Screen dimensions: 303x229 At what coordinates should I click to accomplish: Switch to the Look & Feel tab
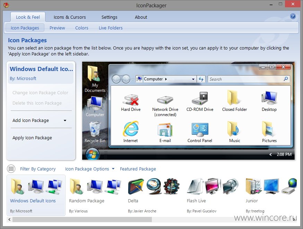tap(28, 17)
